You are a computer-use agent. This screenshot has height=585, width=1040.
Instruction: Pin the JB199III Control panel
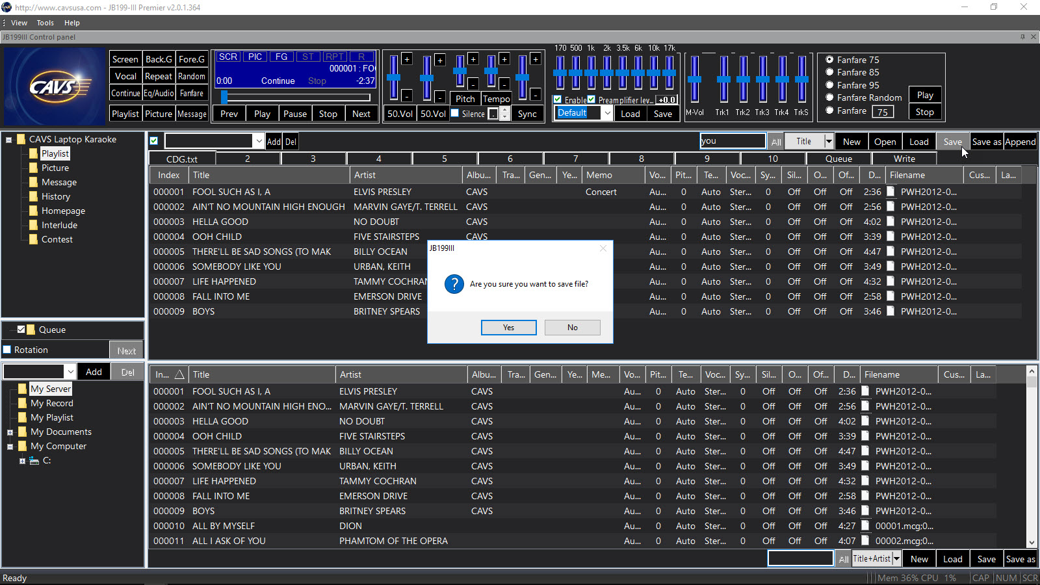coord(1022,37)
